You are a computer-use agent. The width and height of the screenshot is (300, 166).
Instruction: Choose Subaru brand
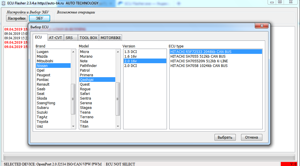click(x=53, y=107)
